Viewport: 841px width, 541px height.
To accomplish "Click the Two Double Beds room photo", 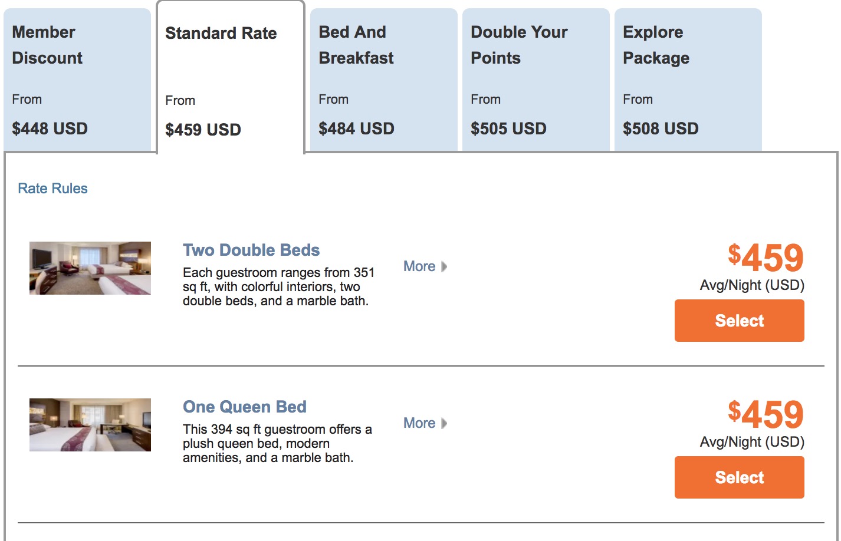I will (90, 268).
